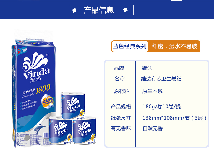Click the 原生木浆 material value
Screen dimensions: 214x152
[152, 91]
